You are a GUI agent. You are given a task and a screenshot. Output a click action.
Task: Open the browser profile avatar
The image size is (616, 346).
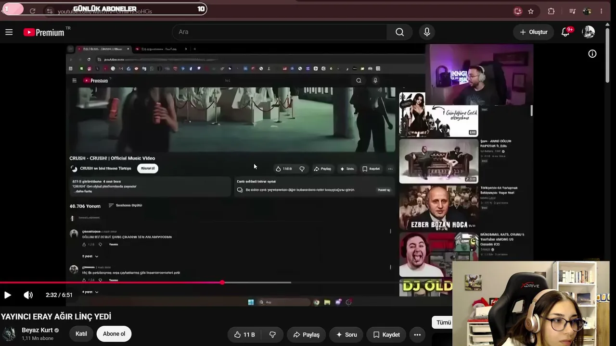[x=587, y=11]
